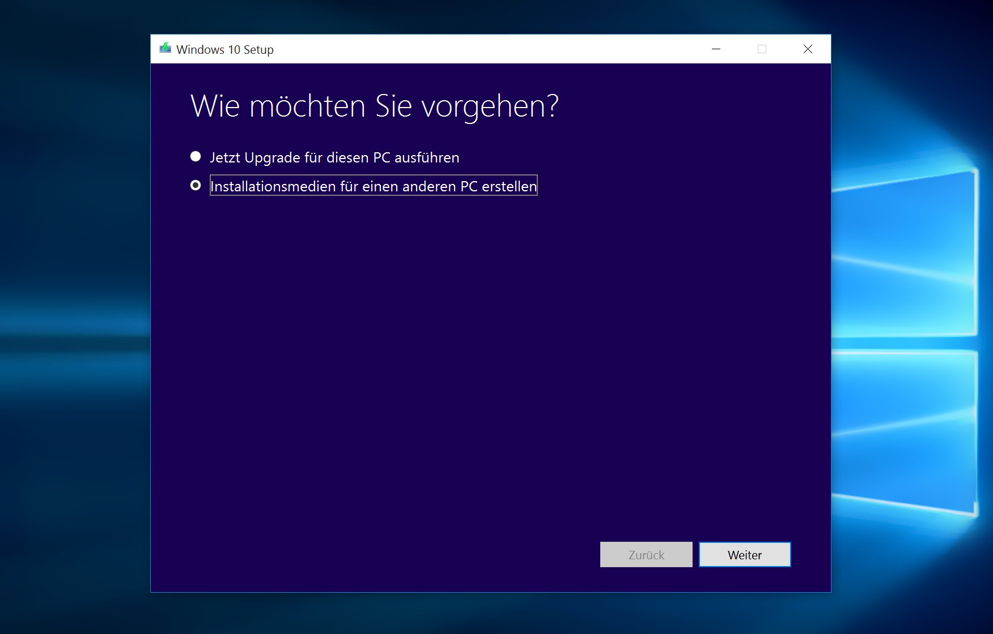Click the 'Windows 10 Setup' title text
Viewport: 993px width, 634px height.
coord(225,50)
